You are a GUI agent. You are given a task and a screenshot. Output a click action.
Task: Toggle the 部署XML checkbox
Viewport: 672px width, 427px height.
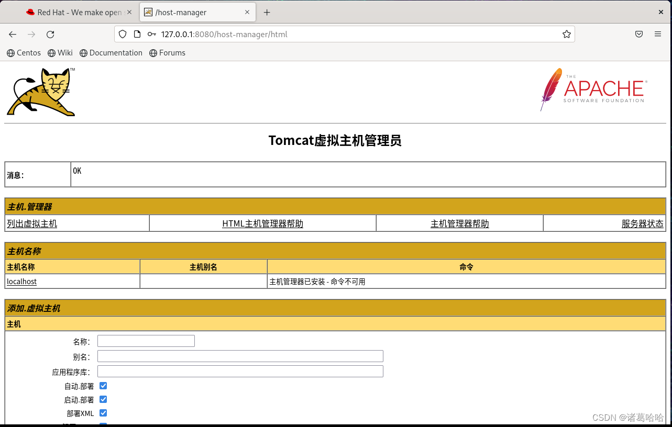tap(103, 413)
